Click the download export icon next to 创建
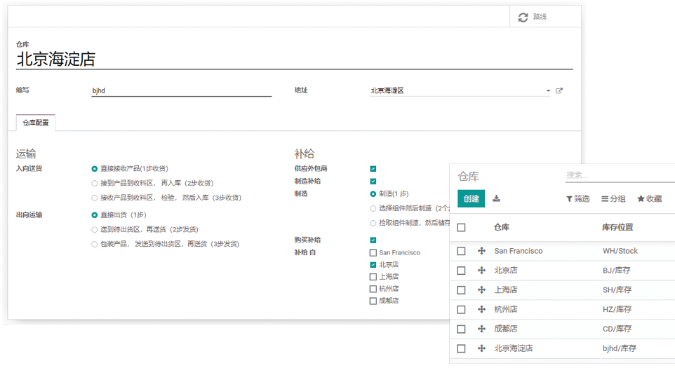 point(496,198)
